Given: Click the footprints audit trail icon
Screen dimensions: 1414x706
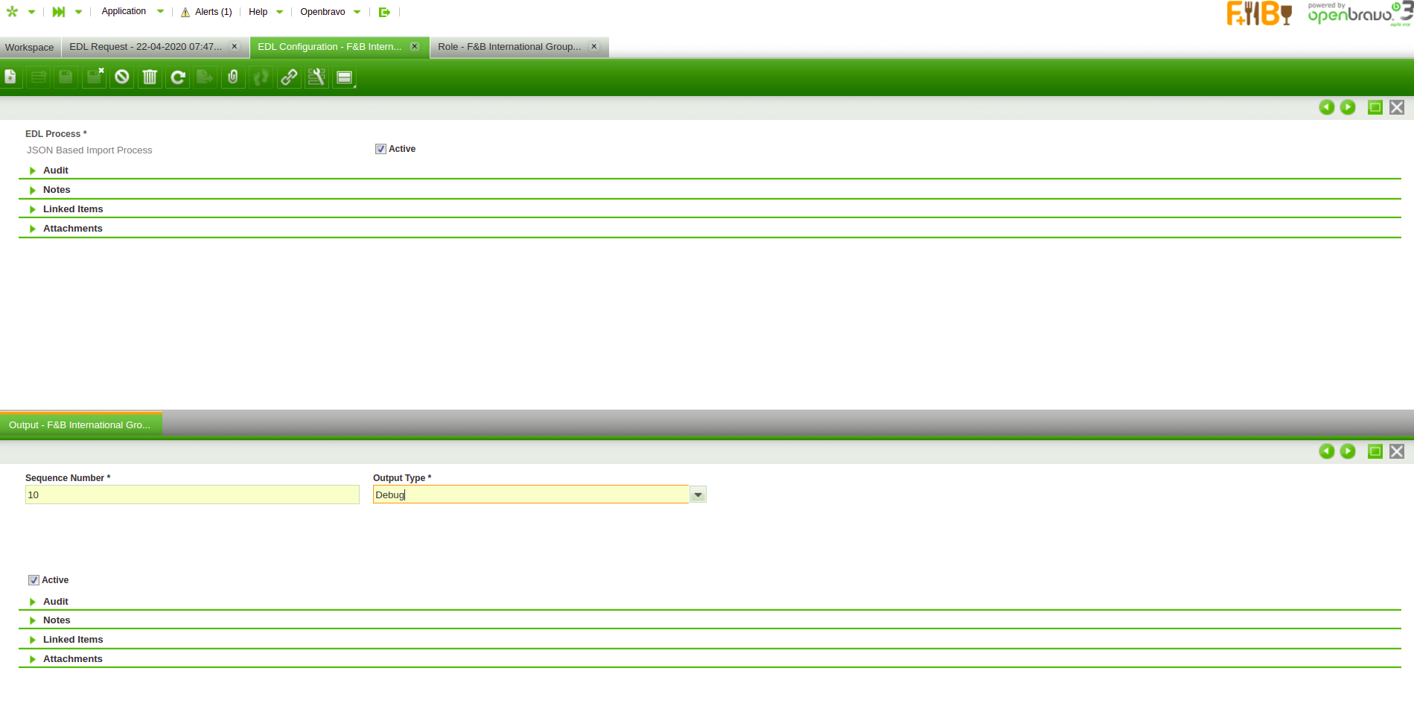Looking at the screenshot, I should pyautogui.click(x=261, y=77).
